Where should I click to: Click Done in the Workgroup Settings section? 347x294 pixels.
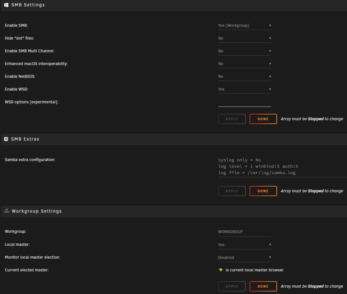pos(263,286)
